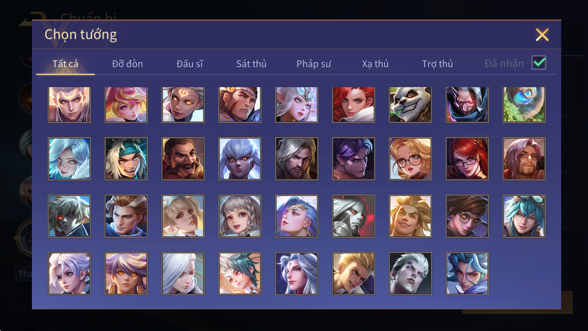Choose the teal-haired hero with goggles
Image resolution: width=588 pixels, height=331 pixels.
pos(524,216)
